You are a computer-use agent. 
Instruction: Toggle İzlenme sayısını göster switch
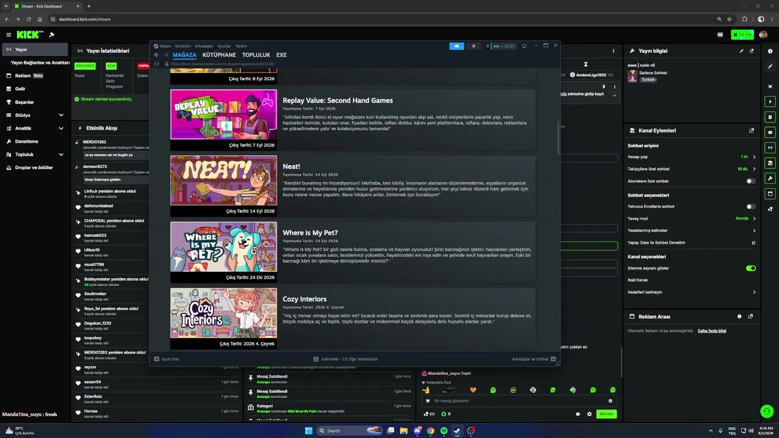pos(751,268)
